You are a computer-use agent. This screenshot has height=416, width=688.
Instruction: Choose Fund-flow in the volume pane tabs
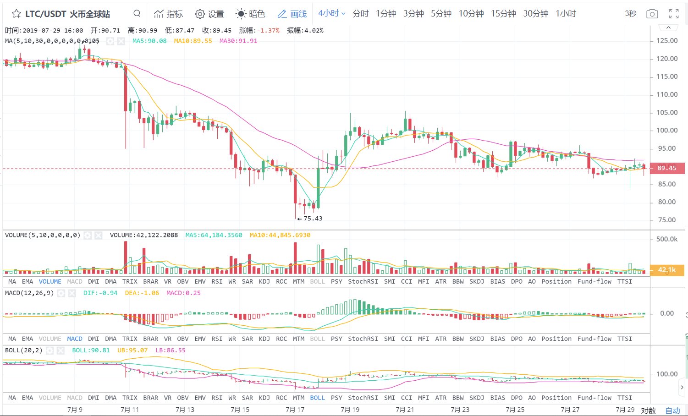coord(594,282)
